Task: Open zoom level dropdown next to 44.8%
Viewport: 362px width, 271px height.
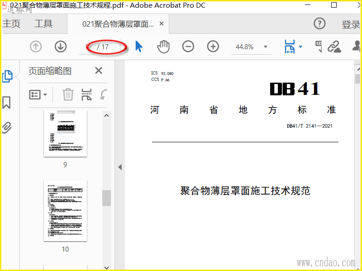Action: coord(266,47)
